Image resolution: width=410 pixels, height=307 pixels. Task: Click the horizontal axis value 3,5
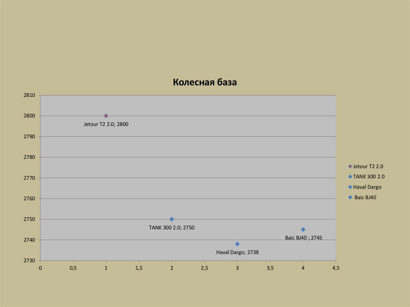click(x=270, y=268)
